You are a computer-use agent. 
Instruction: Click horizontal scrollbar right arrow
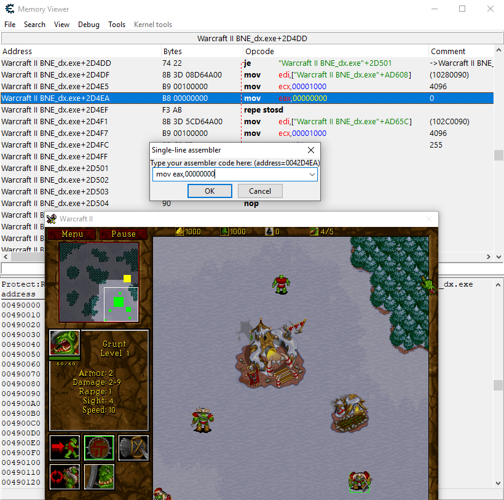coord(488,256)
